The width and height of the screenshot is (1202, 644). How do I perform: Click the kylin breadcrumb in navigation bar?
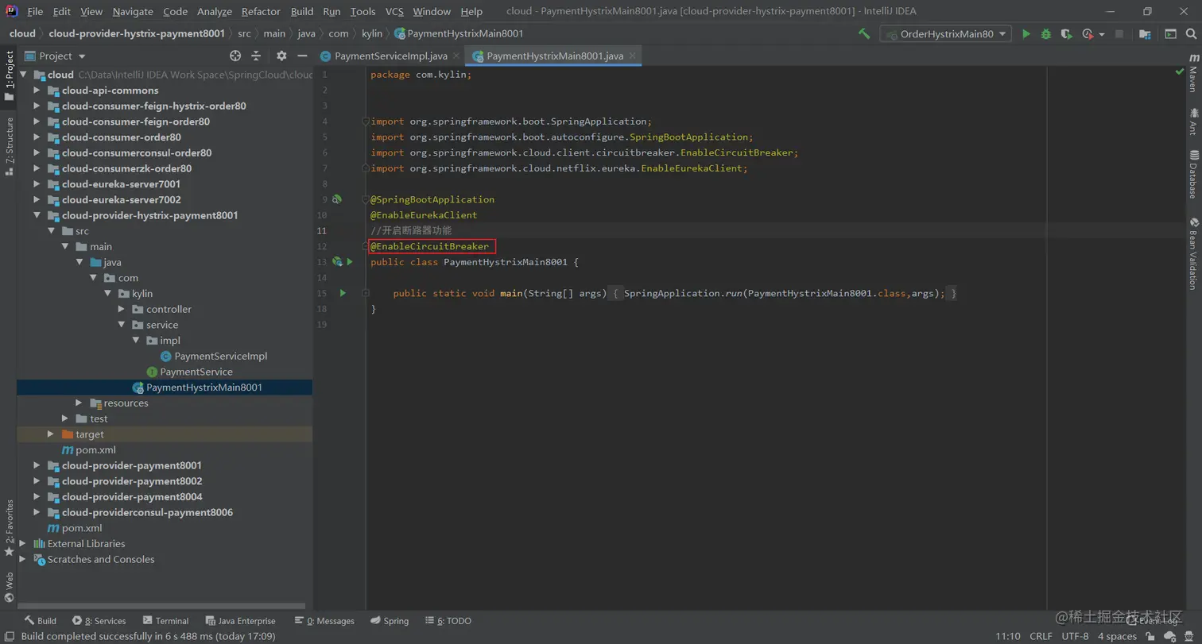pyautogui.click(x=373, y=34)
